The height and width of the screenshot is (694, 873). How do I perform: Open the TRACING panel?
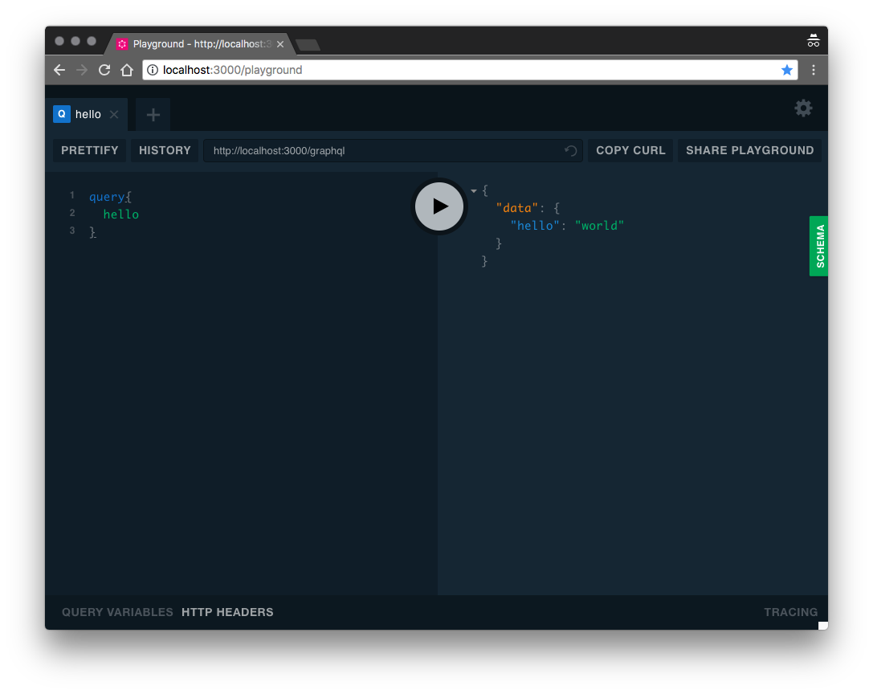pyautogui.click(x=790, y=612)
